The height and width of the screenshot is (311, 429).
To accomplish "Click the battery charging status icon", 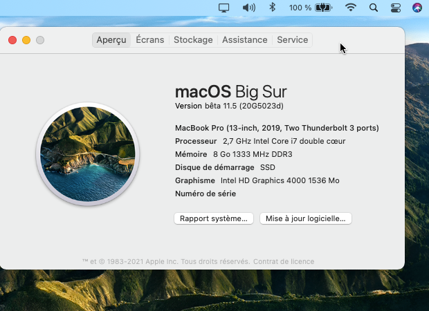I will 324,8.
